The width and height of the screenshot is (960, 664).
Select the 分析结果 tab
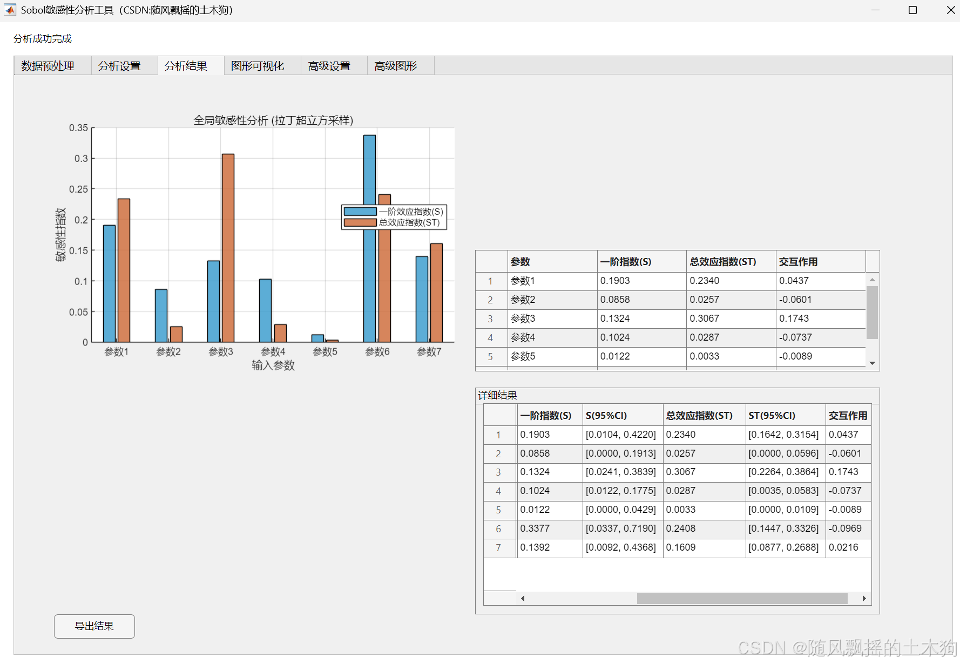tap(191, 66)
